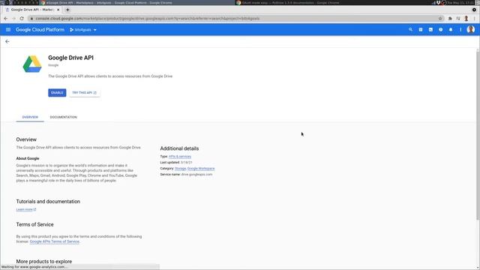Open notifications bell icon
This screenshot has height=270, width=480.
pos(451,30)
